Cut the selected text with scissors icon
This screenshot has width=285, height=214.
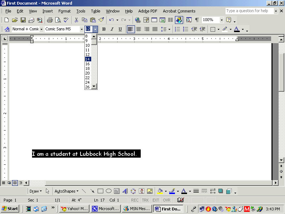click(x=76, y=20)
